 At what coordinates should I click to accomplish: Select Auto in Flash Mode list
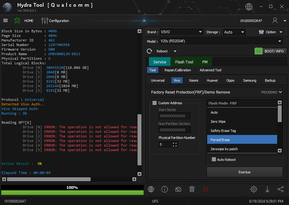click(x=242, y=112)
